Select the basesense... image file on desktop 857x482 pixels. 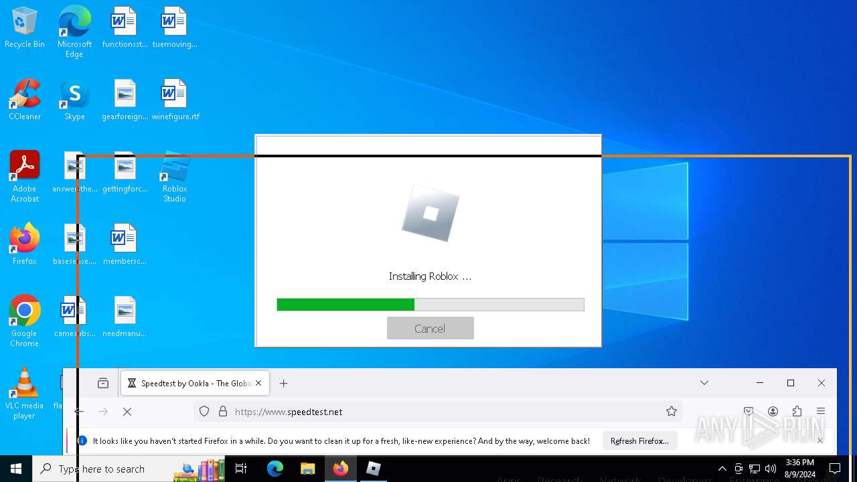[x=74, y=245]
